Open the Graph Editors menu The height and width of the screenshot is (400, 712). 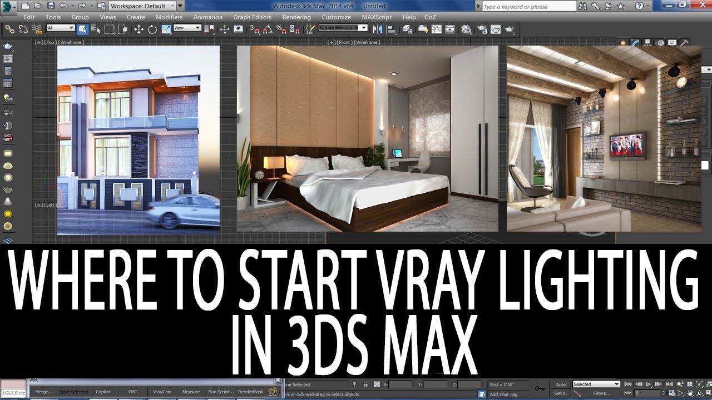click(253, 17)
